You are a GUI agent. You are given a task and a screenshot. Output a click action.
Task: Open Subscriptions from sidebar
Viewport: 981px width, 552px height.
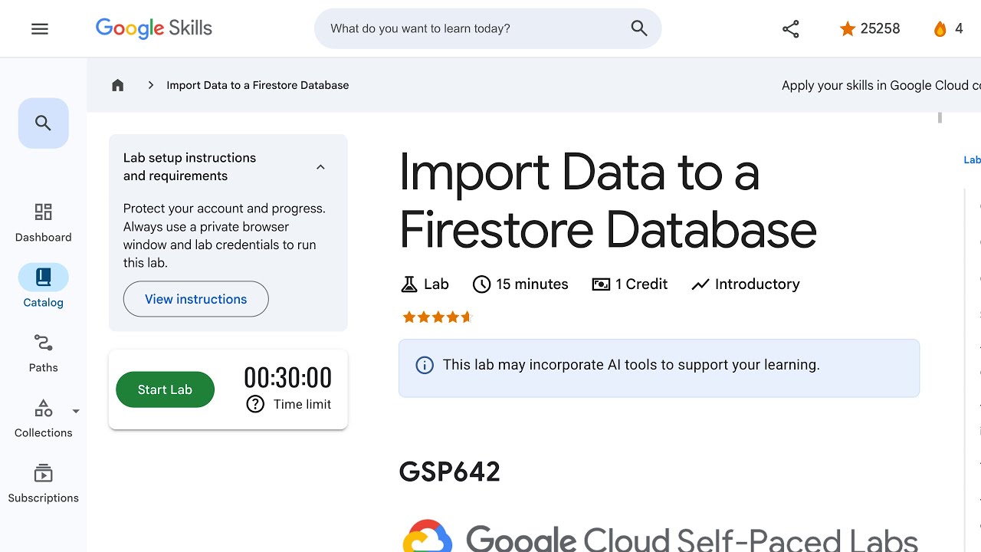point(44,484)
